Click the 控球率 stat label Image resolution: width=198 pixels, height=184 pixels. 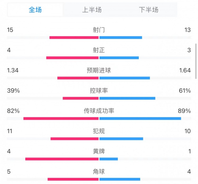(99, 91)
